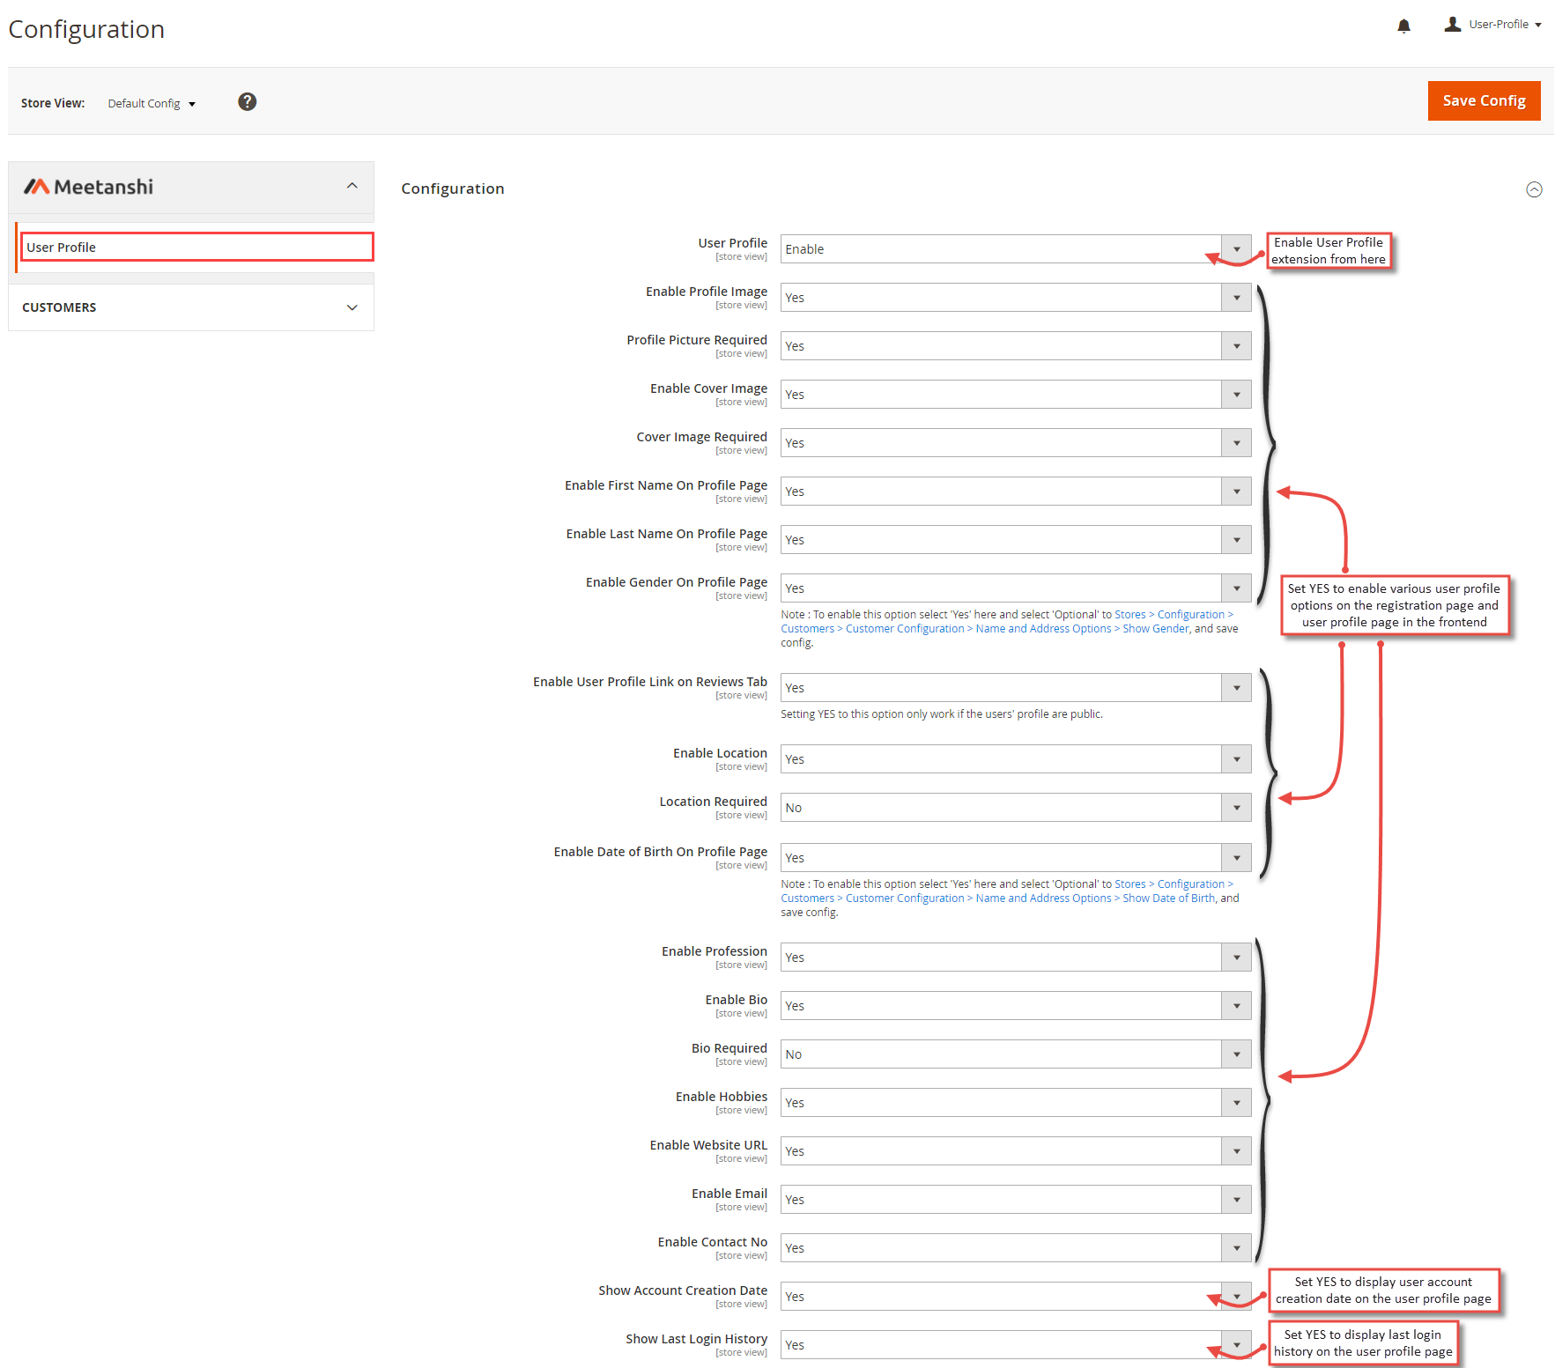Screen dimensions: 1555x1368
Task: Click the Enable Hobbies dropdown arrow
Action: click(1236, 1102)
